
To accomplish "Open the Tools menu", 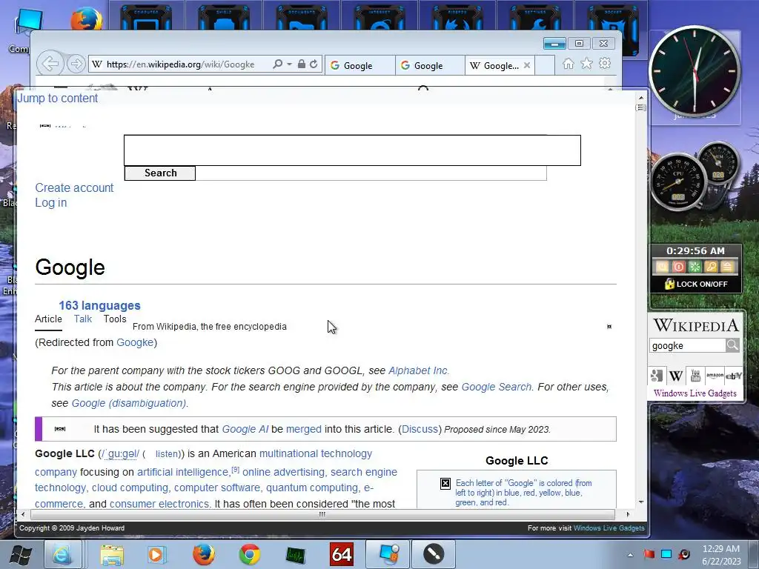I will pos(115,319).
